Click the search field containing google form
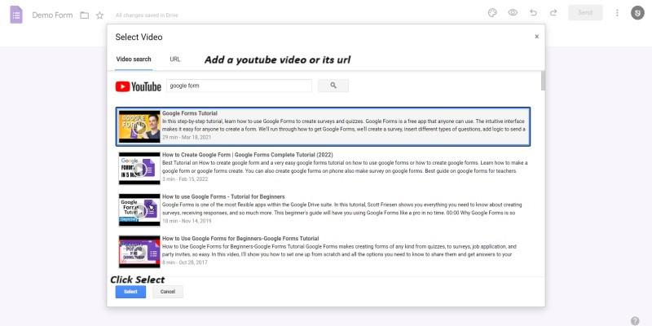The image size is (652, 326). tap(239, 86)
